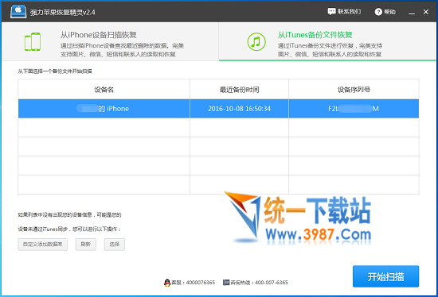Click the 设备名 column header
This screenshot has height=297, width=438.
click(104, 90)
